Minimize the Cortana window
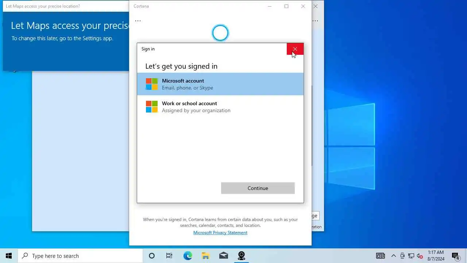This screenshot has height=263, width=467. tap(270, 6)
